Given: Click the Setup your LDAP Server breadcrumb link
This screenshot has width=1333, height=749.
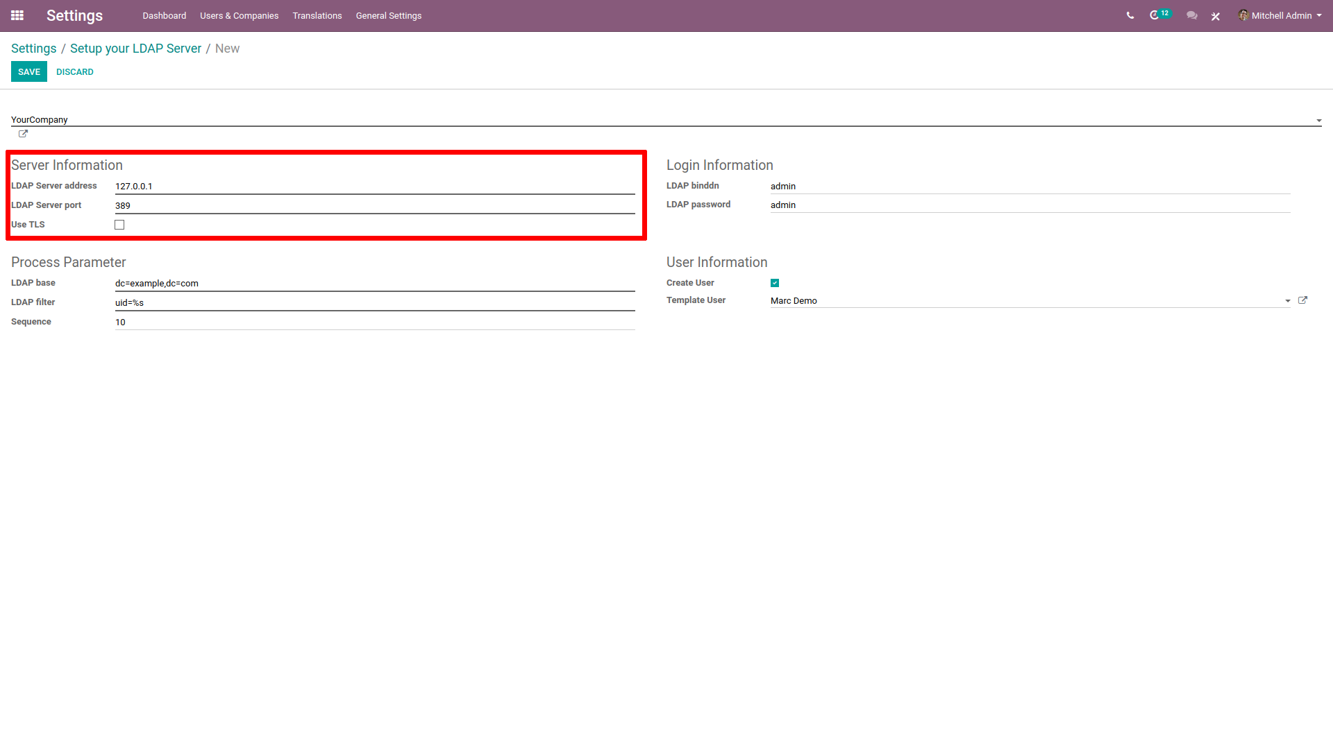Looking at the screenshot, I should pyautogui.click(x=135, y=49).
